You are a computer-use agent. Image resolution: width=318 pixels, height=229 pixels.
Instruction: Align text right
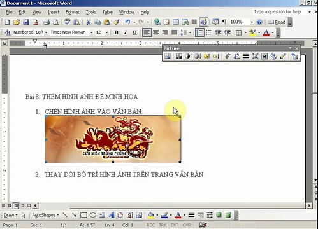pyautogui.click(x=165, y=32)
